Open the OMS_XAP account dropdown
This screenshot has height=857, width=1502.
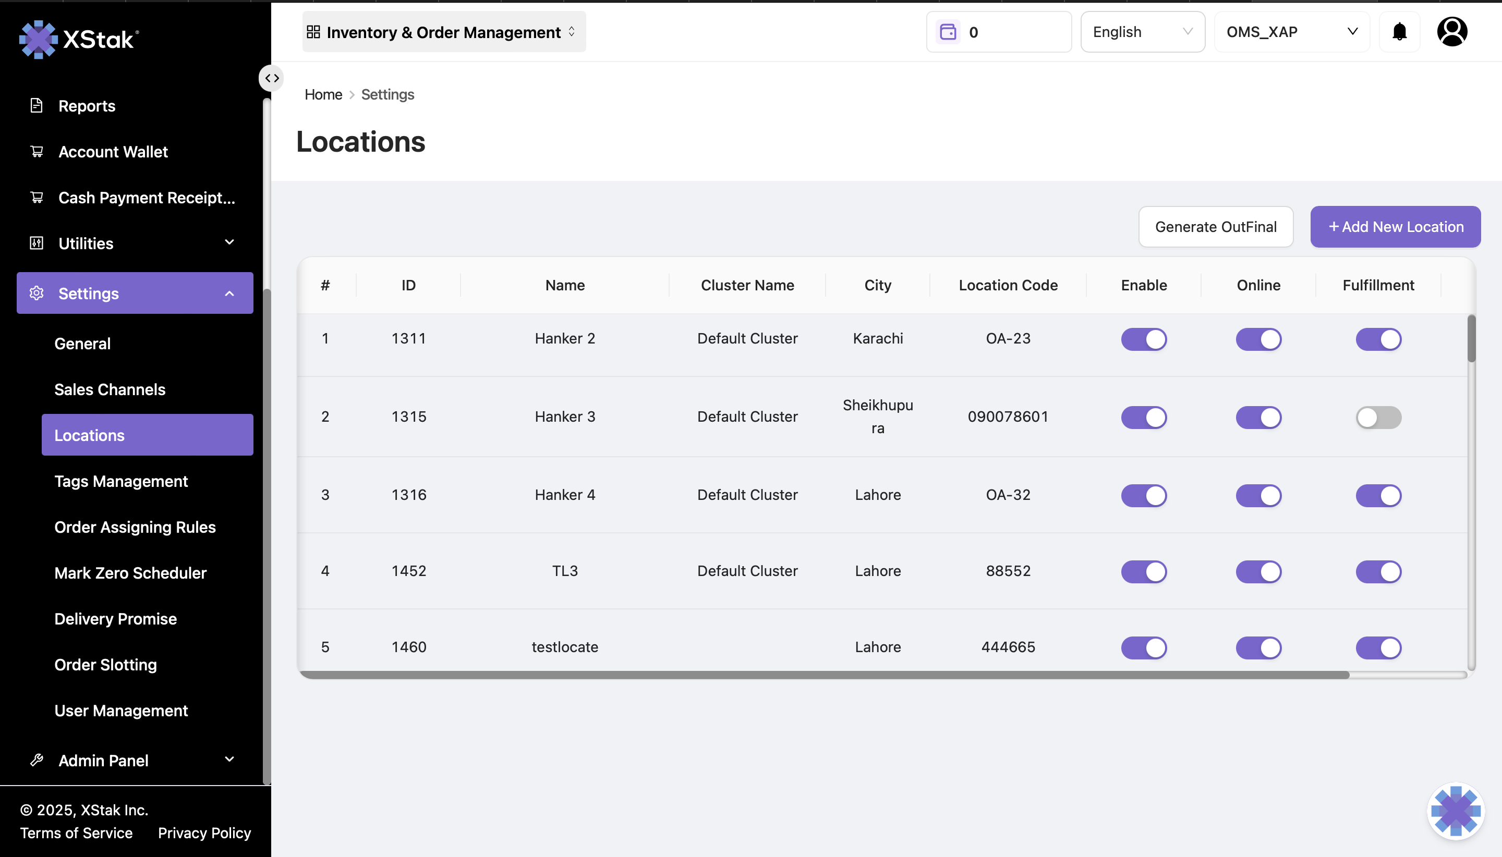(1291, 32)
